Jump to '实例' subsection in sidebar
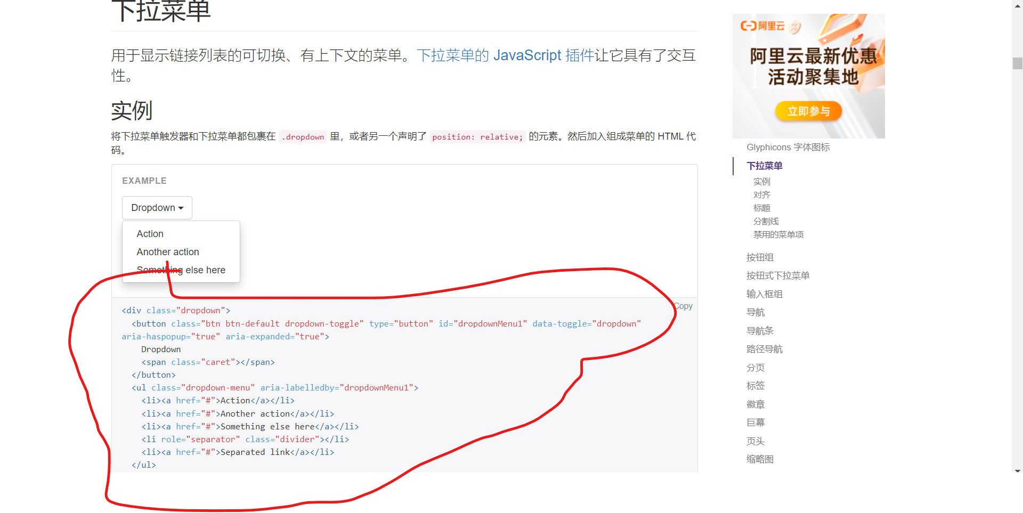The image size is (1023, 513). pyautogui.click(x=761, y=182)
